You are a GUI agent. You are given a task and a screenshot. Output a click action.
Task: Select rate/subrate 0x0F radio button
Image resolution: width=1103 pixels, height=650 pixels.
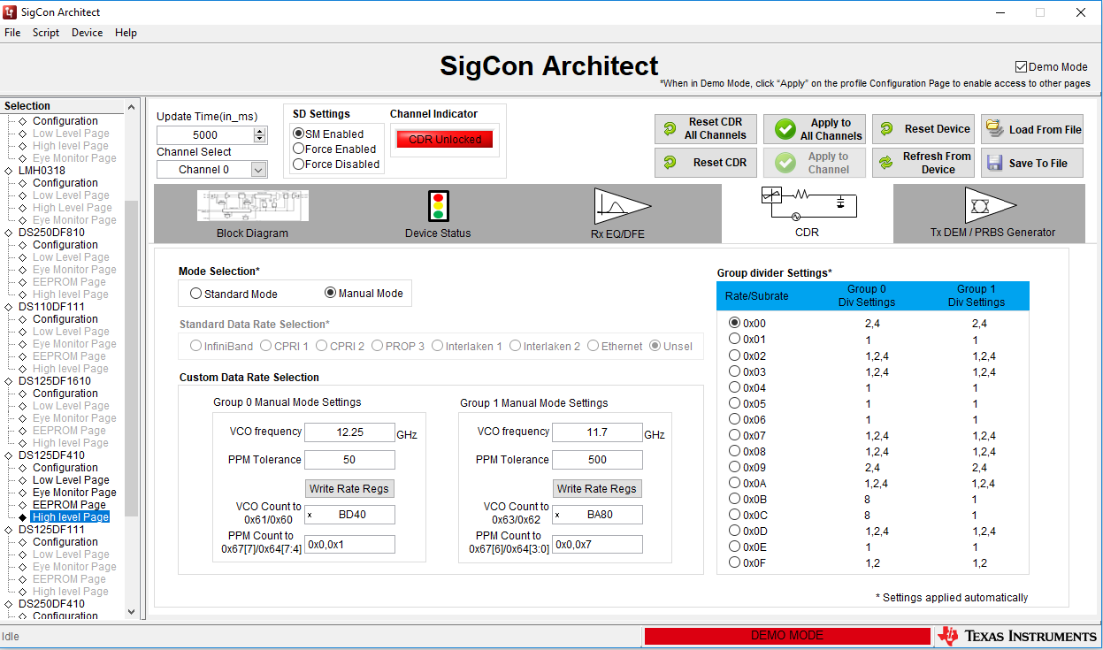734,562
